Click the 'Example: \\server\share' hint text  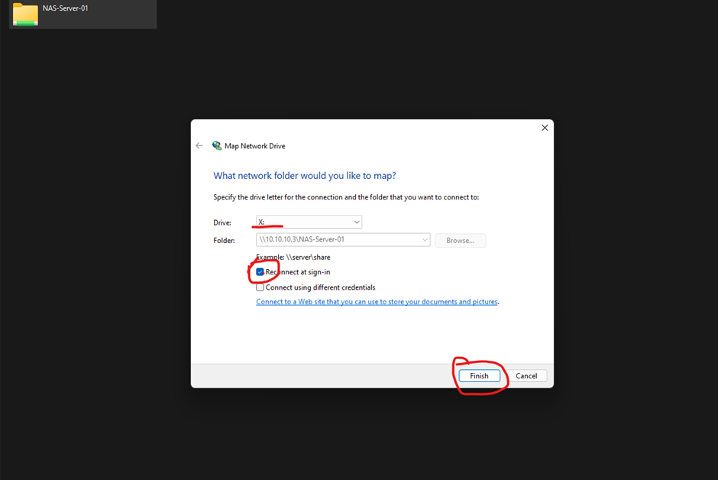293,258
